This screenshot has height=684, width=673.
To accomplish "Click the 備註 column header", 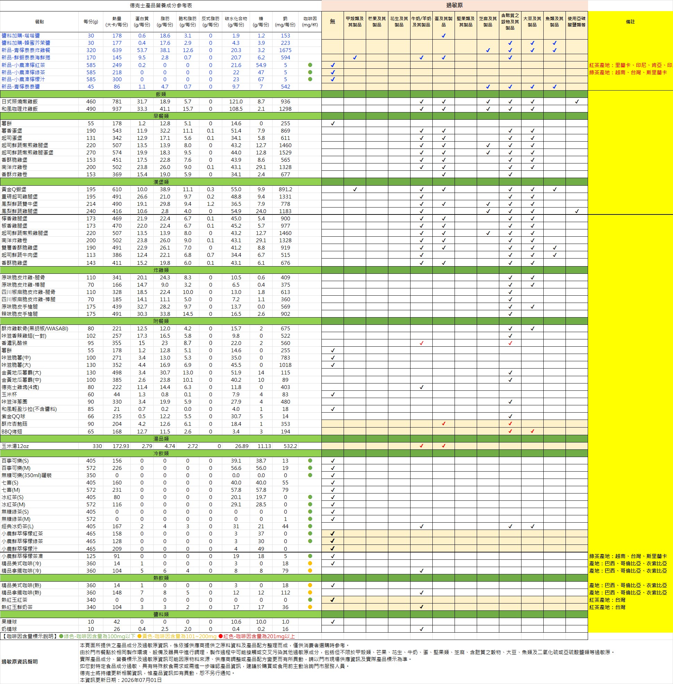I will [x=630, y=22].
